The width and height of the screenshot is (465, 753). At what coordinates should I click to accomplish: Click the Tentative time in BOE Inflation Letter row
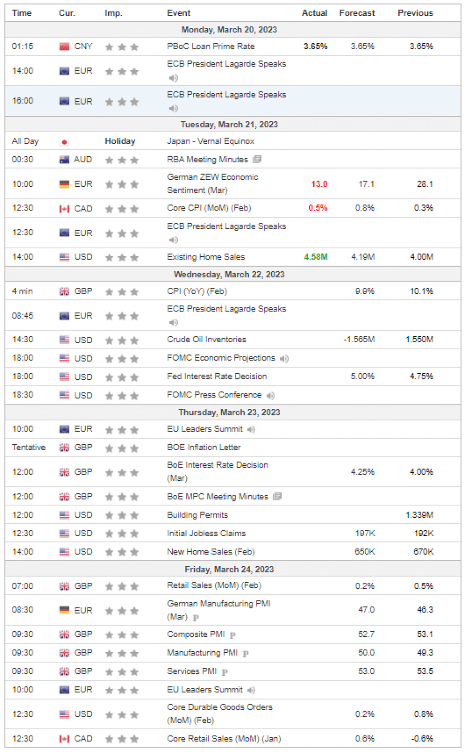29,447
